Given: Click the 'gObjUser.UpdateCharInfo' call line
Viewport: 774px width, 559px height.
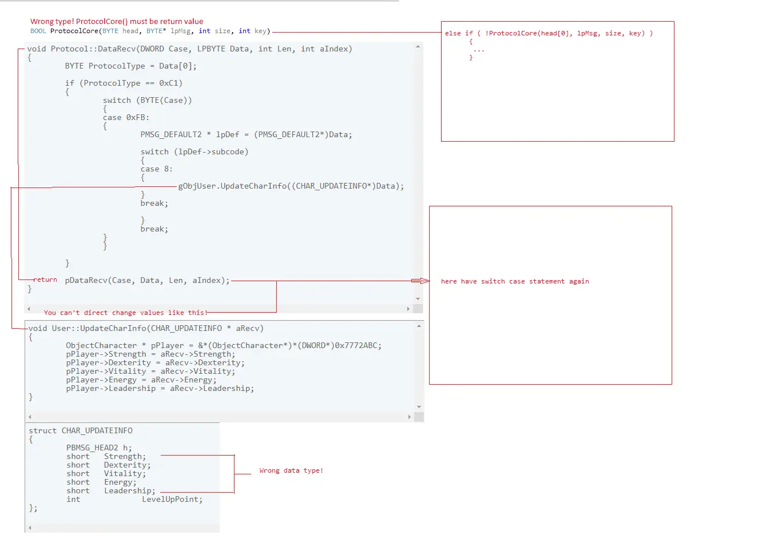Looking at the screenshot, I should click(291, 186).
